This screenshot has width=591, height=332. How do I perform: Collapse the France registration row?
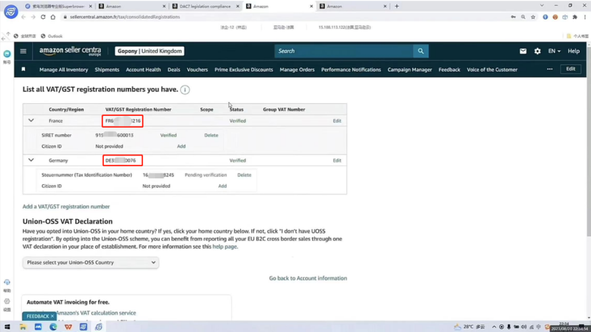[x=31, y=120]
